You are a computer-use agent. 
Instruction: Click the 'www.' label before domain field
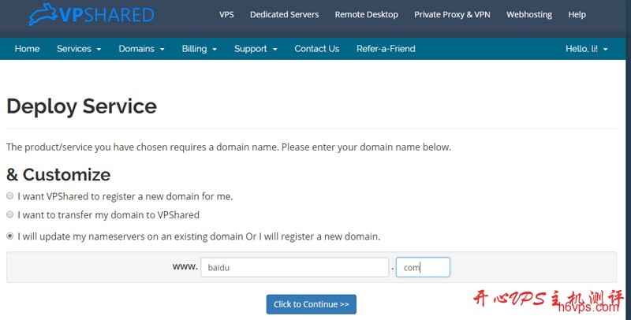pyautogui.click(x=185, y=266)
